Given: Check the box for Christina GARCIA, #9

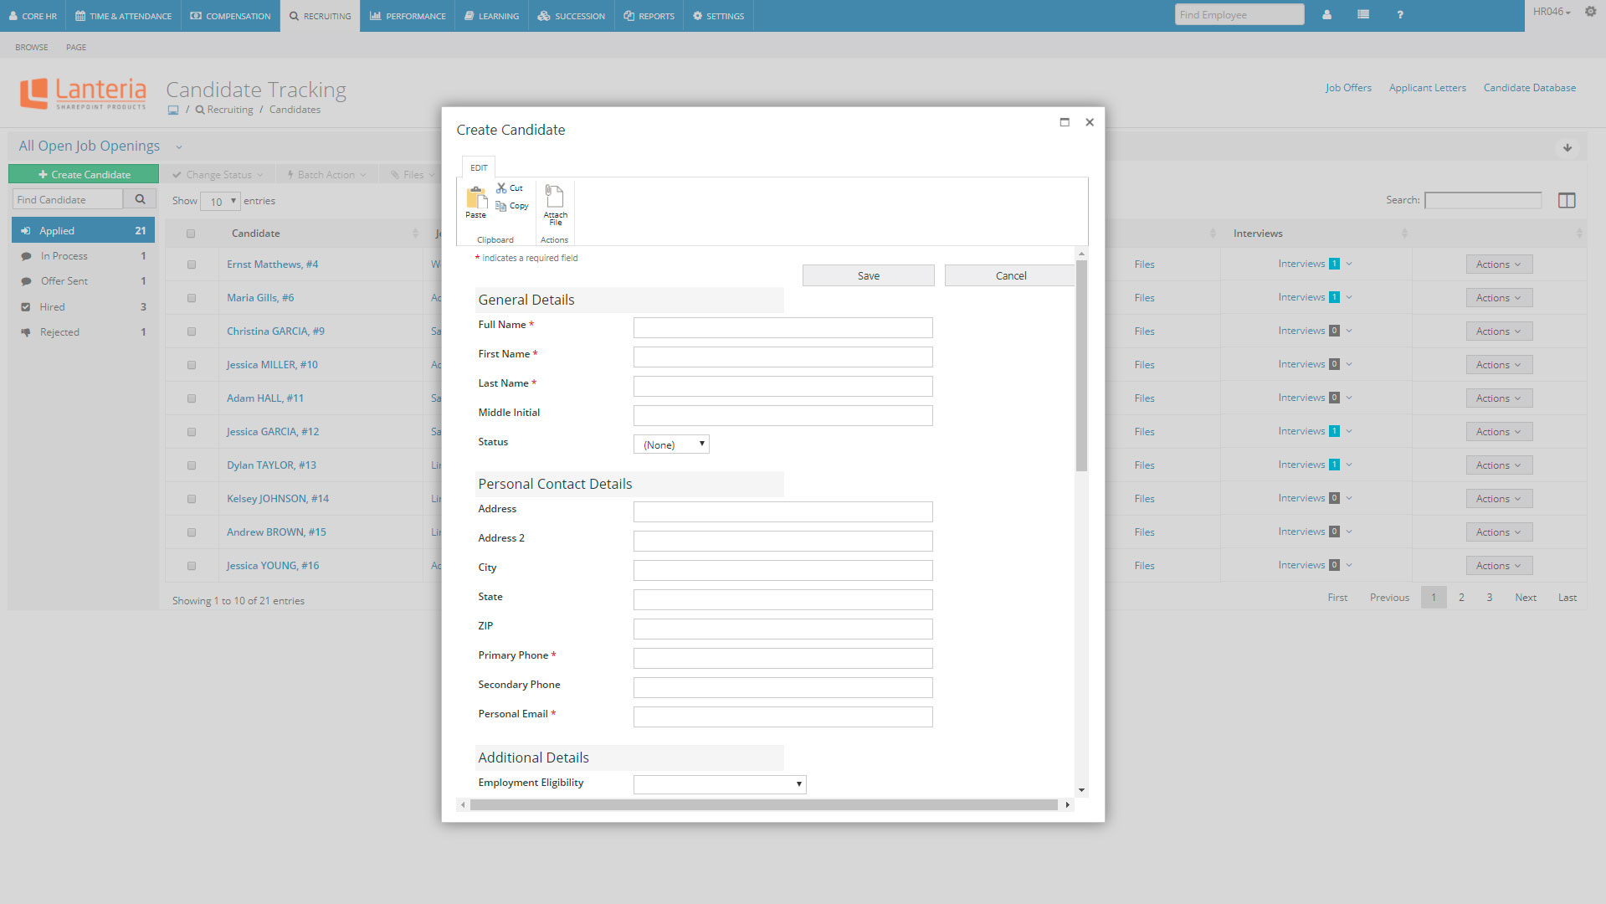Looking at the screenshot, I should pyautogui.click(x=192, y=331).
